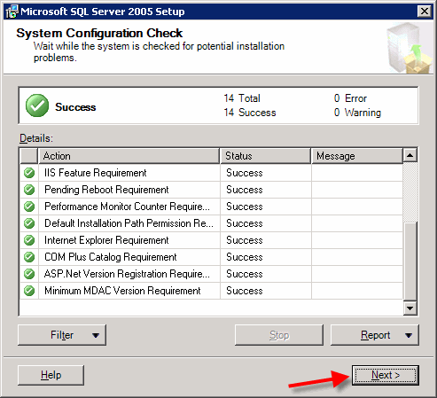Click the scrollbar down arrow in Details
Image resolution: width=437 pixels, height=398 pixels.
pyautogui.click(x=410, y=308)
